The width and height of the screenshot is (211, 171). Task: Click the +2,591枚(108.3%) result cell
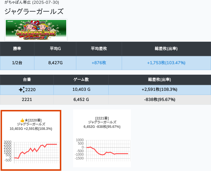click(160, 90)
